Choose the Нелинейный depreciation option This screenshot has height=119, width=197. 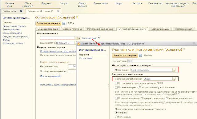[116, 117]
